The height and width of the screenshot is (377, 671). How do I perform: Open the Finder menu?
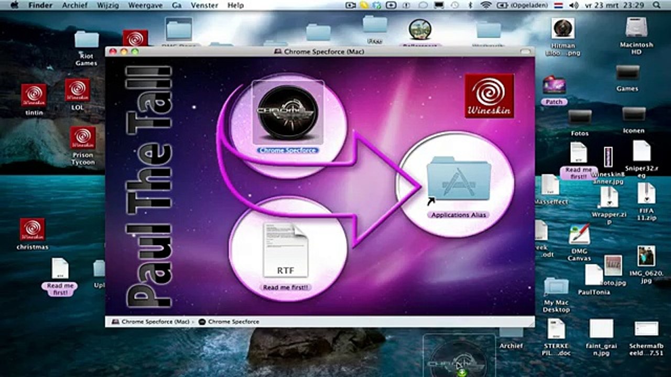[x=40, y=5]
